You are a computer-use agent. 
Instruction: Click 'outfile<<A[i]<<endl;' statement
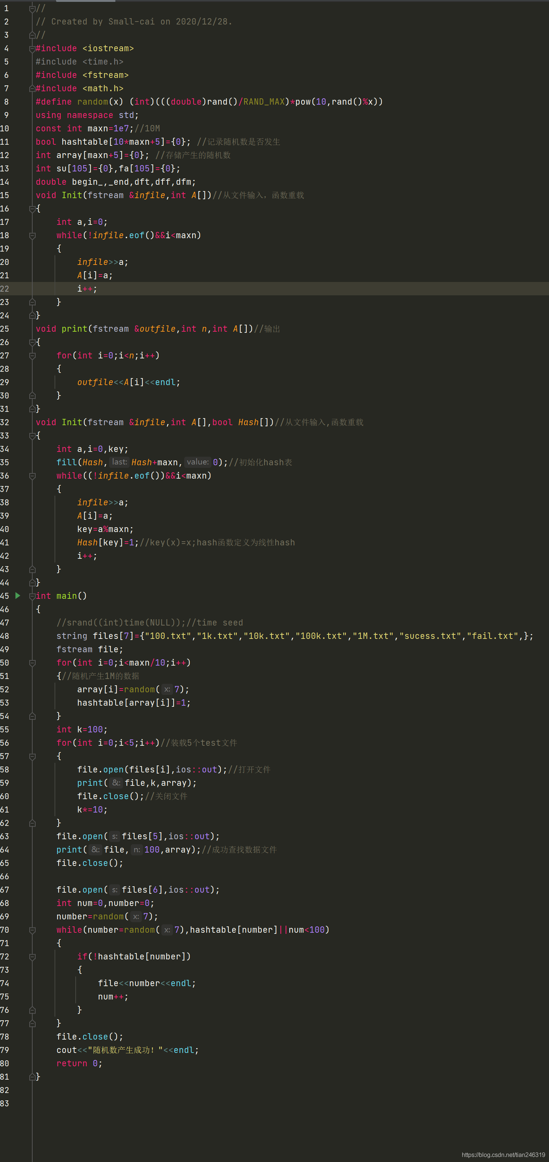[129, 382]
